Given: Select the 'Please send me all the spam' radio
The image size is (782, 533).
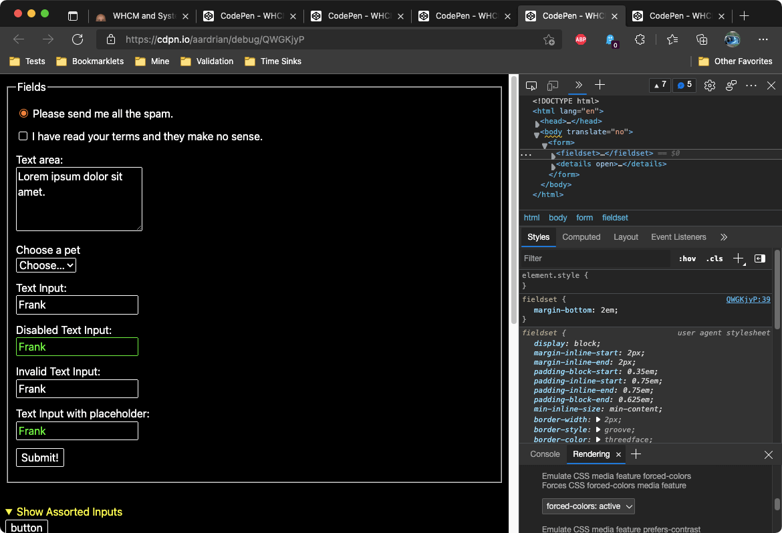Looking at the screenshot, I should 23,113.
